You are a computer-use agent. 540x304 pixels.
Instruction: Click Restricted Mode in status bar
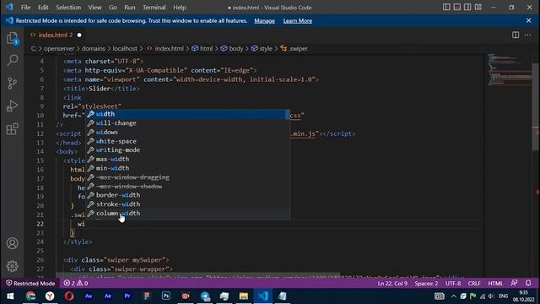click(30, 284)
